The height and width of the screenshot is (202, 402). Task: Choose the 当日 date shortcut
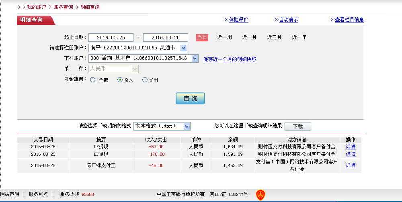[202, 37]
